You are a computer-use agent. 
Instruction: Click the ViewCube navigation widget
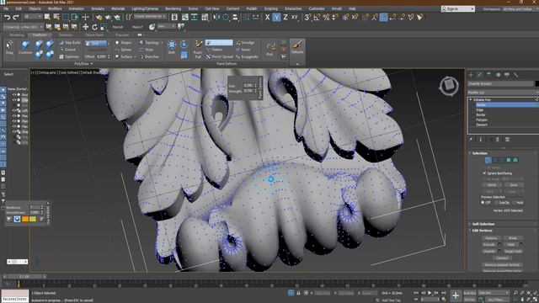[449, 85]
